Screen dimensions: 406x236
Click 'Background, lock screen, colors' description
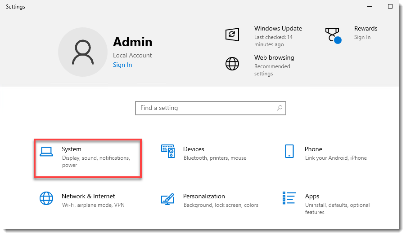pyautogui.click(x=221, y=205)
